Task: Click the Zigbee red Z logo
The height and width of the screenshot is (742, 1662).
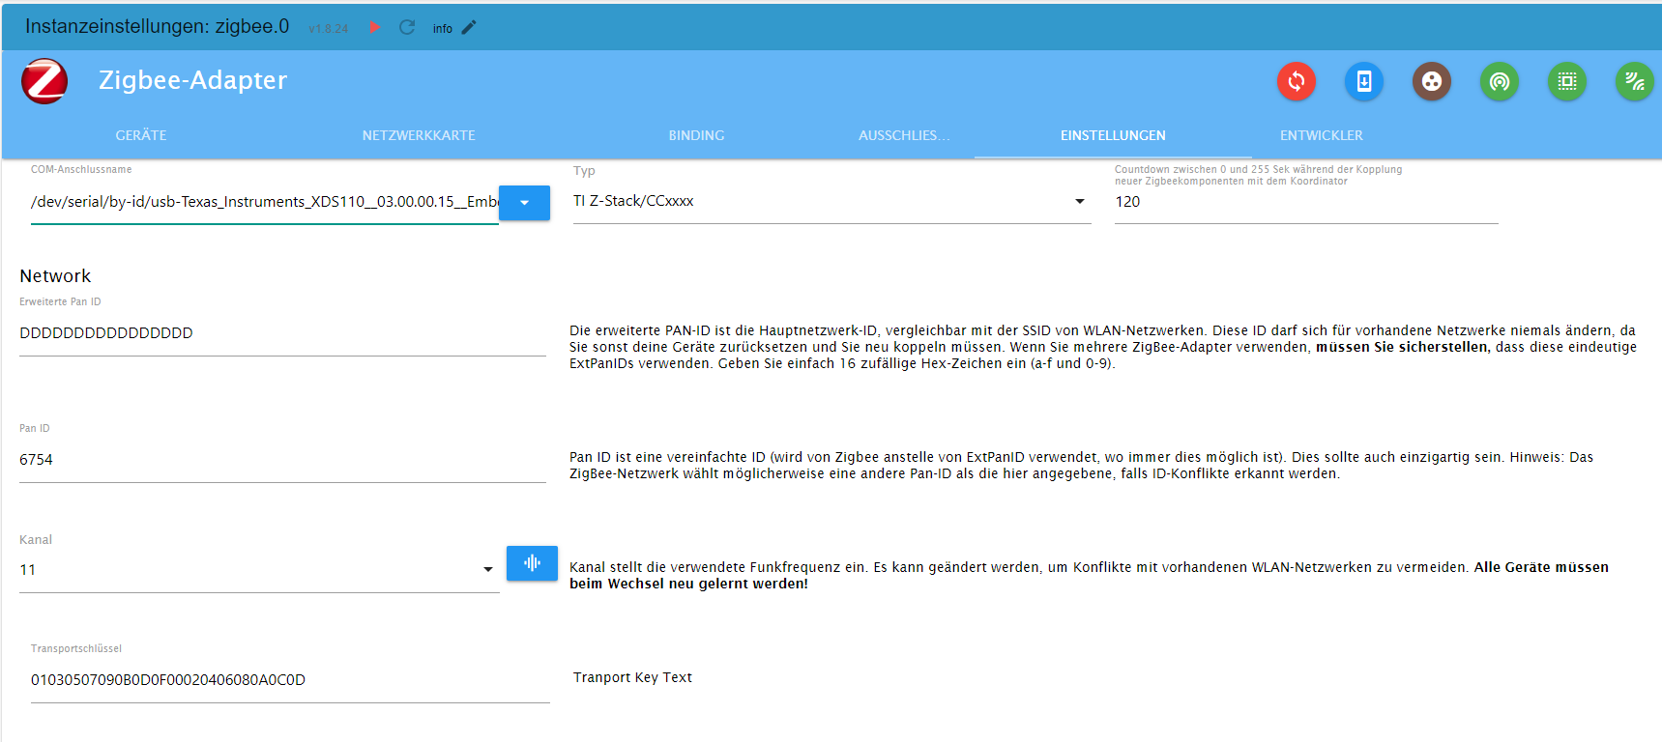Action: coord(44,80)
